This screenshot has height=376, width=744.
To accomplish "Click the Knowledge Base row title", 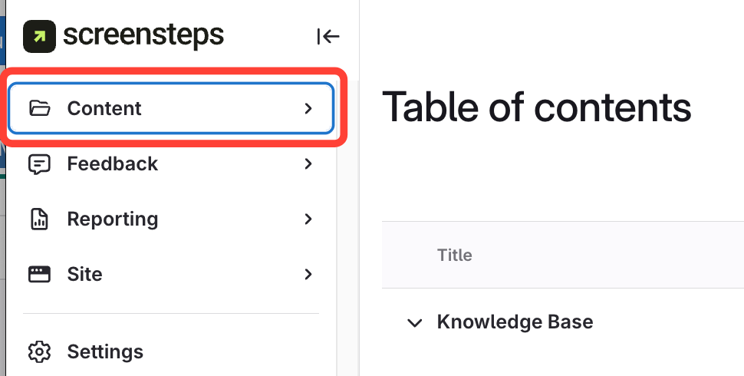I will coord(515,322).
